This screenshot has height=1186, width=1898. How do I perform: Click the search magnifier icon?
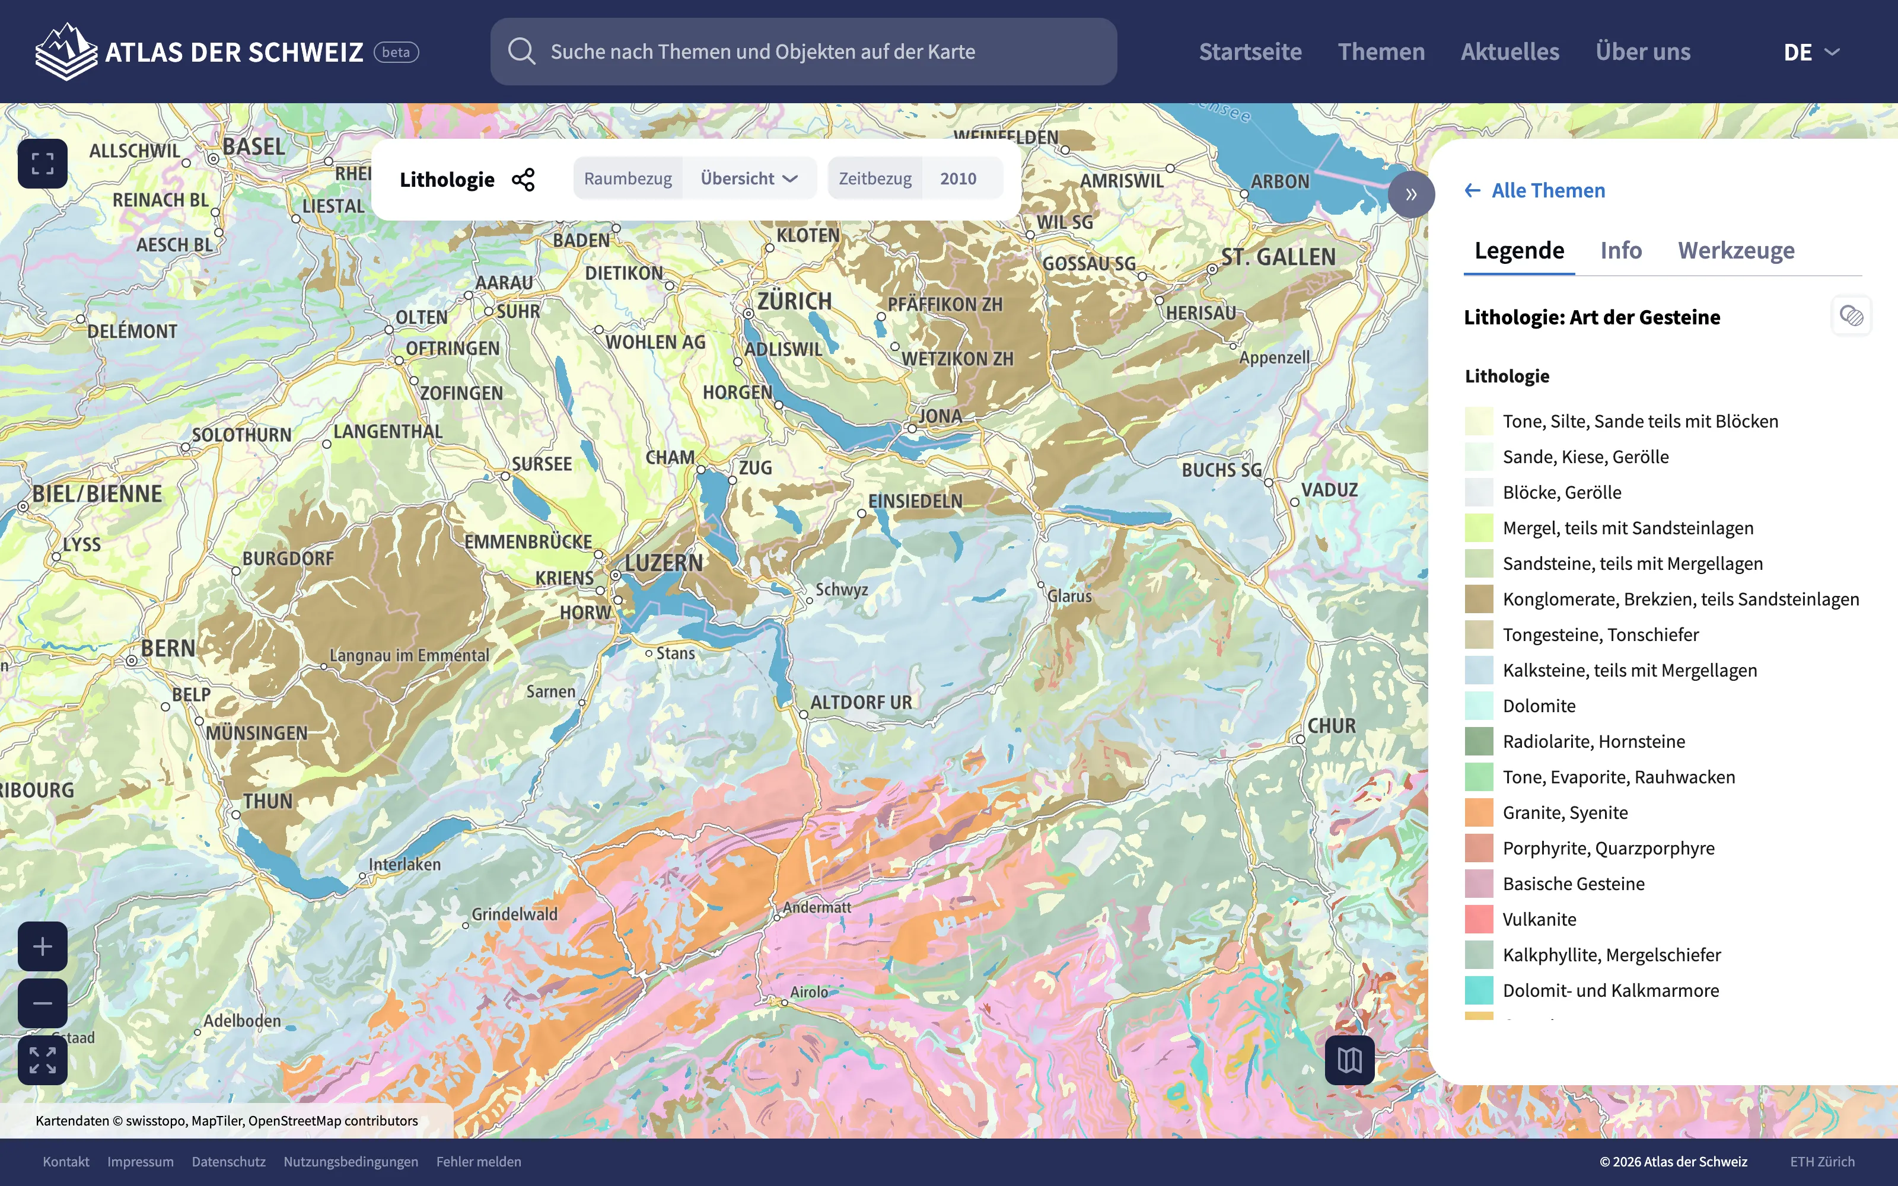coord(521,52)
